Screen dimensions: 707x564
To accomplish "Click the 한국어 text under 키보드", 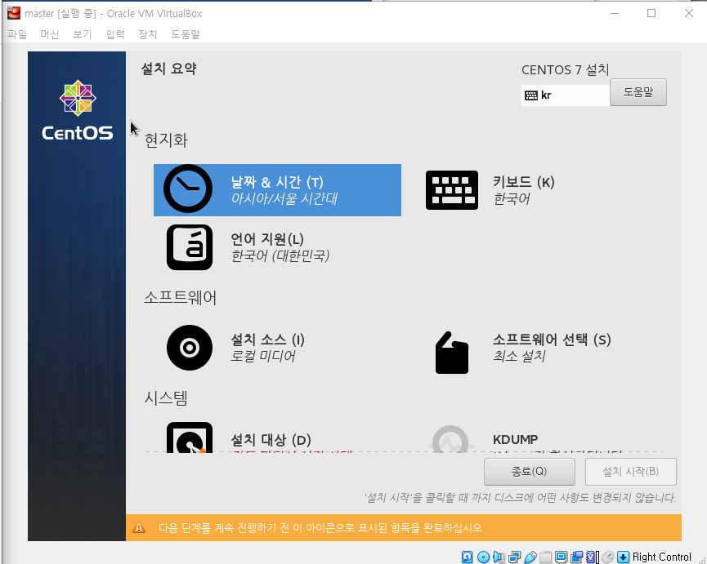I will pyautogui.click(x=512, y=198).
